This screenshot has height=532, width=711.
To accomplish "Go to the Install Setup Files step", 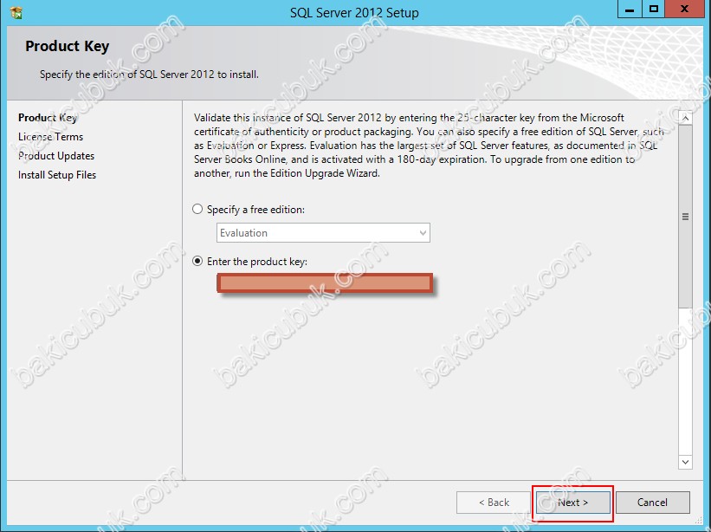I will 57,175.
